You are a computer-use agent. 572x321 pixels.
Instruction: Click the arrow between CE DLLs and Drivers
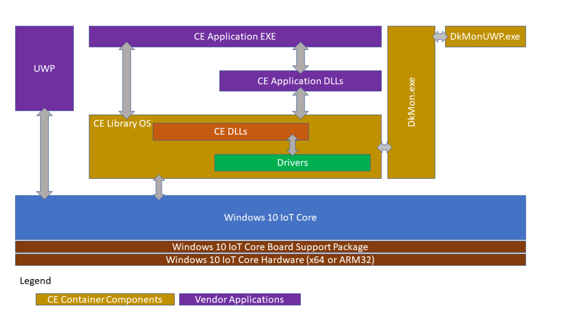(293, 145)
